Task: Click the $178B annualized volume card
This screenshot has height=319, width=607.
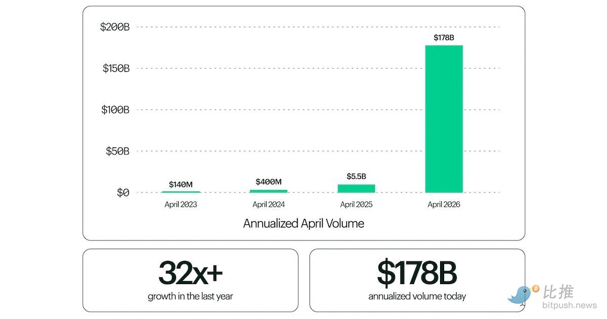Action: 417,280
